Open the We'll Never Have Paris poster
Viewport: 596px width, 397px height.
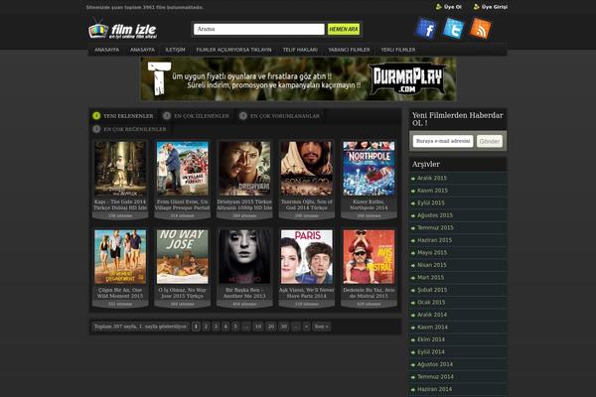[306, 257]
